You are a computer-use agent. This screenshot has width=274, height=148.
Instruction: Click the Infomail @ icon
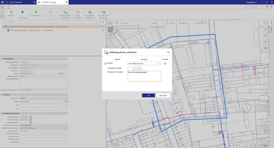coord(165,64)
